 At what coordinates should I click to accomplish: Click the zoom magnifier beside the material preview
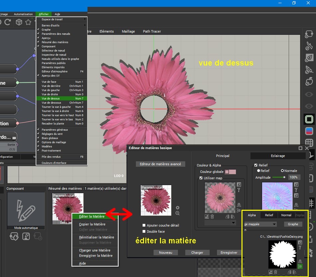(177, 213)
